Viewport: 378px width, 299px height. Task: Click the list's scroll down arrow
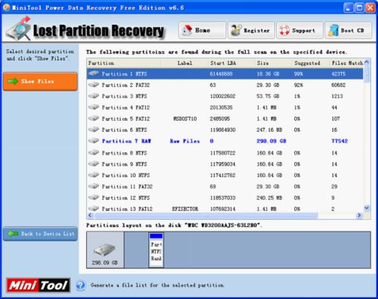coord(367,208)
